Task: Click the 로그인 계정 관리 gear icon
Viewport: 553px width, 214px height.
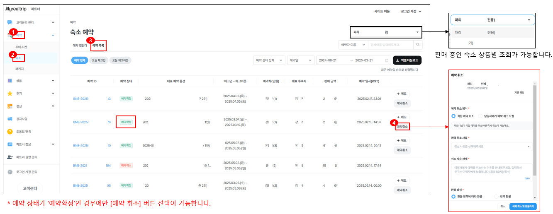Action: click(x=10, y=172)
